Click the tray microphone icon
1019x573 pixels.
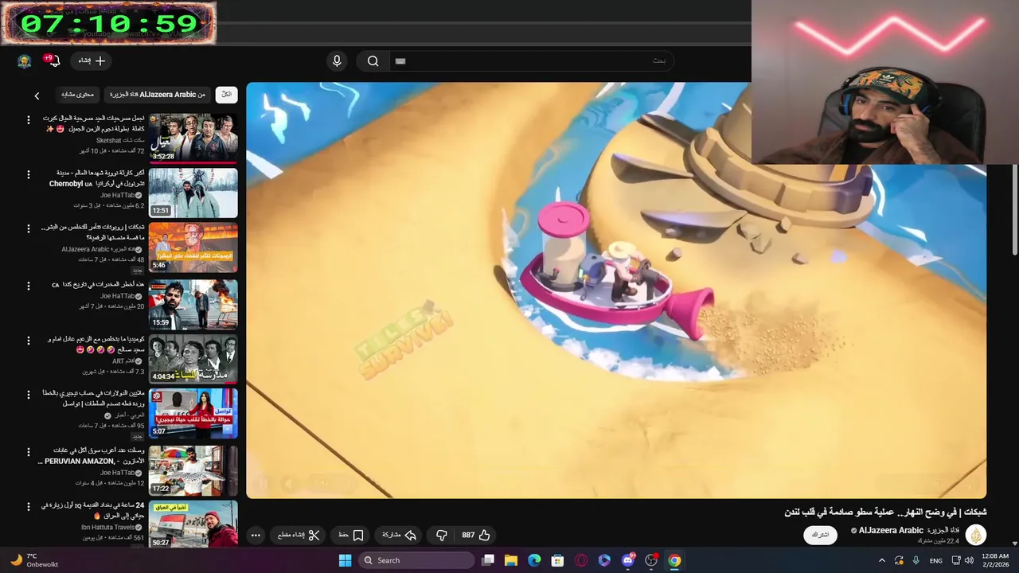(916, 560)
